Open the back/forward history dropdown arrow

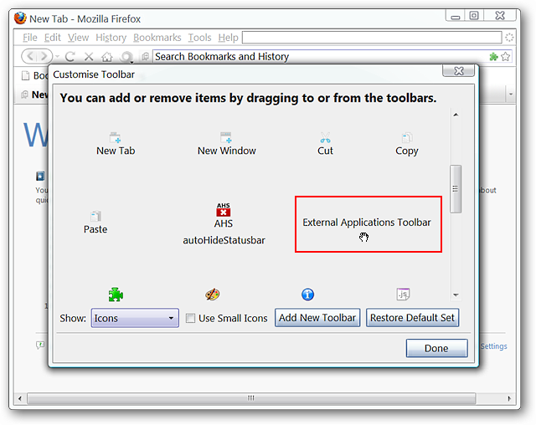pos(57,56)
